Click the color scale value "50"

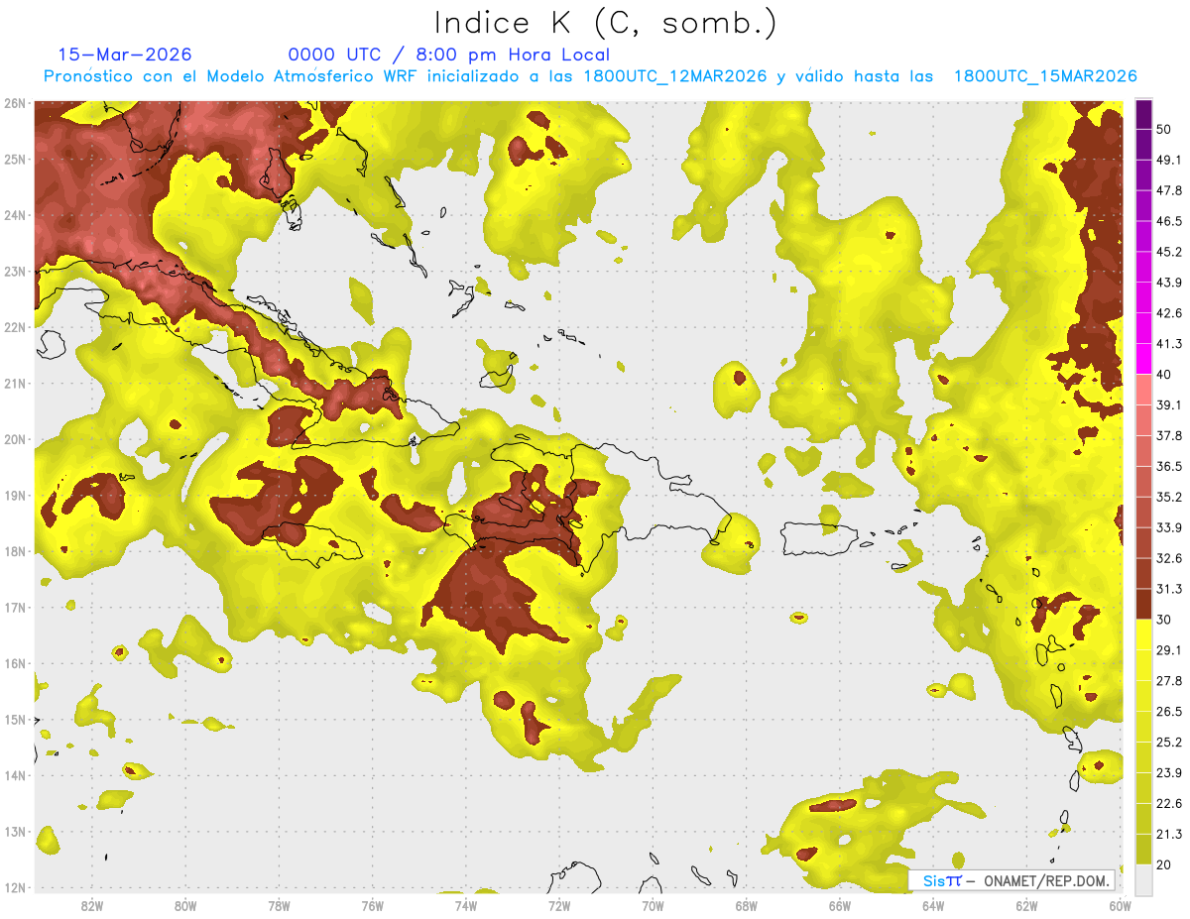1163,129
